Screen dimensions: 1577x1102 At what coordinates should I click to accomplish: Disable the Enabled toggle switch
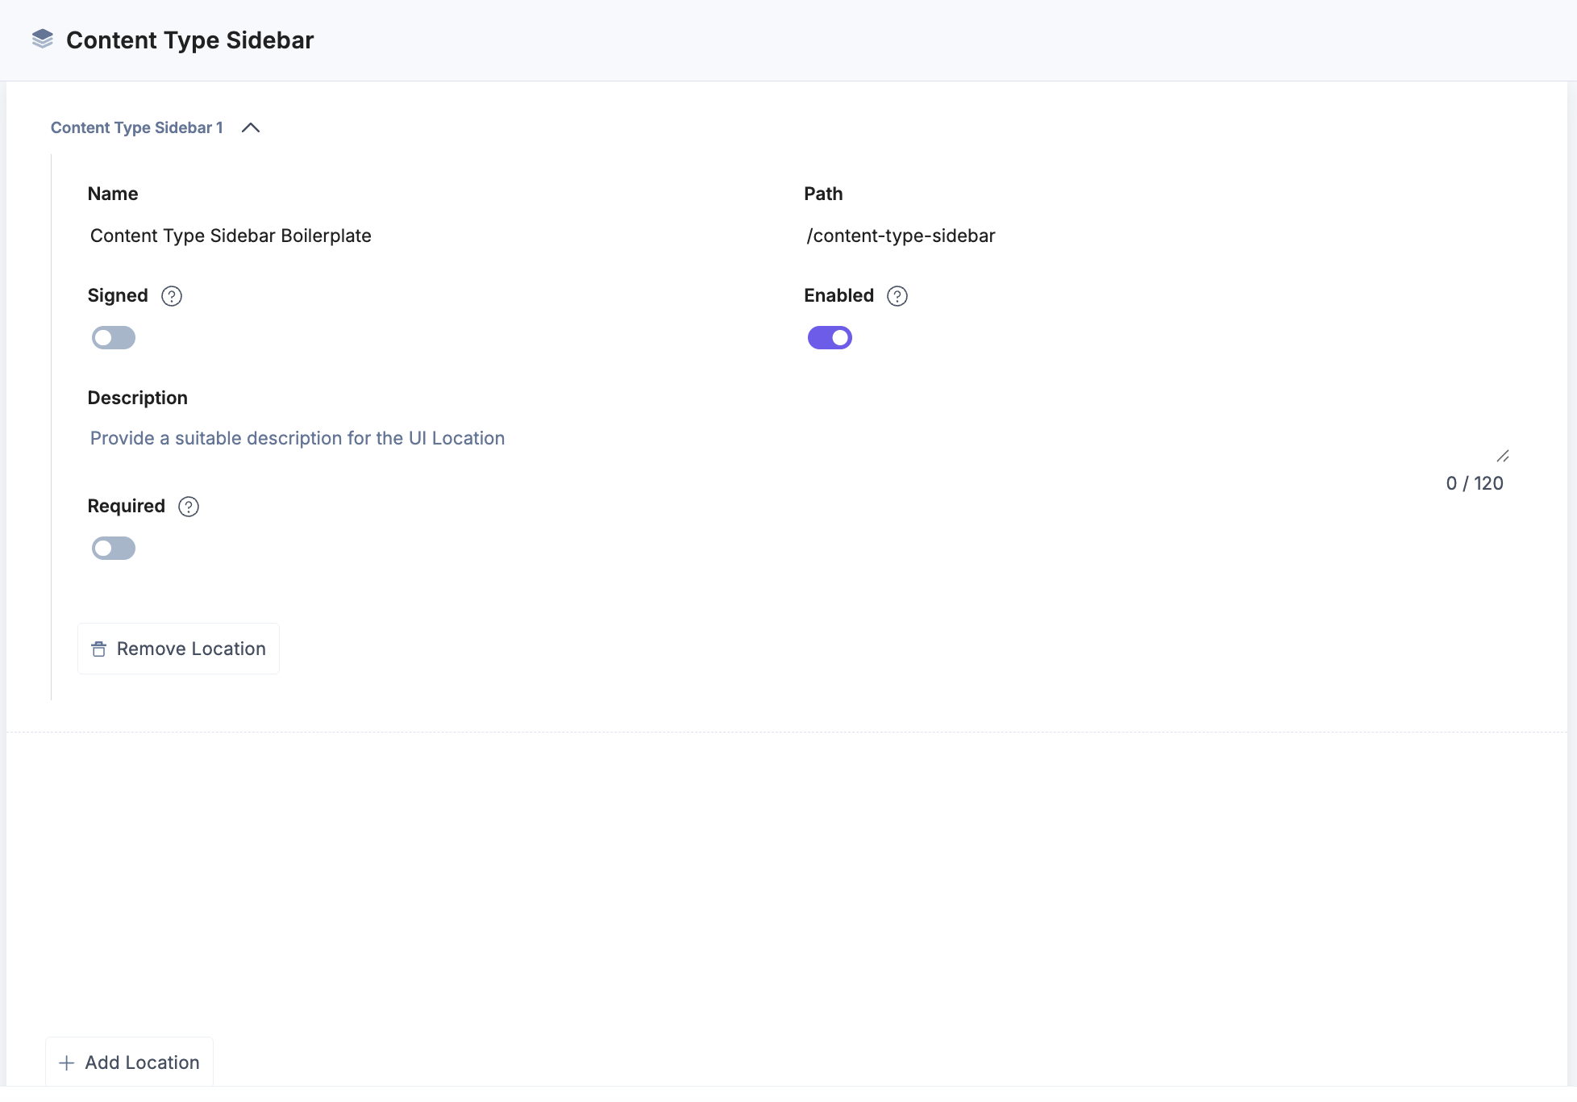click(830, 338)
